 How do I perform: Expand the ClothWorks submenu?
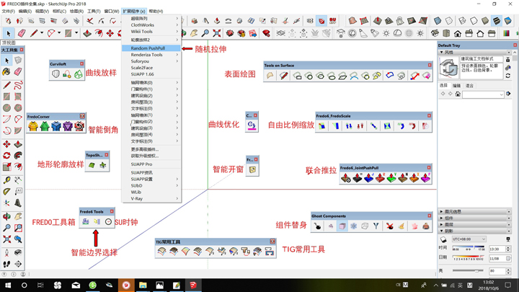pyautogui.click(x=151, y=25)
